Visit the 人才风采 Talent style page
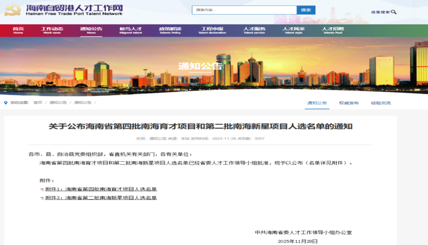The image size is (428, 245). [x=293, y=30]
